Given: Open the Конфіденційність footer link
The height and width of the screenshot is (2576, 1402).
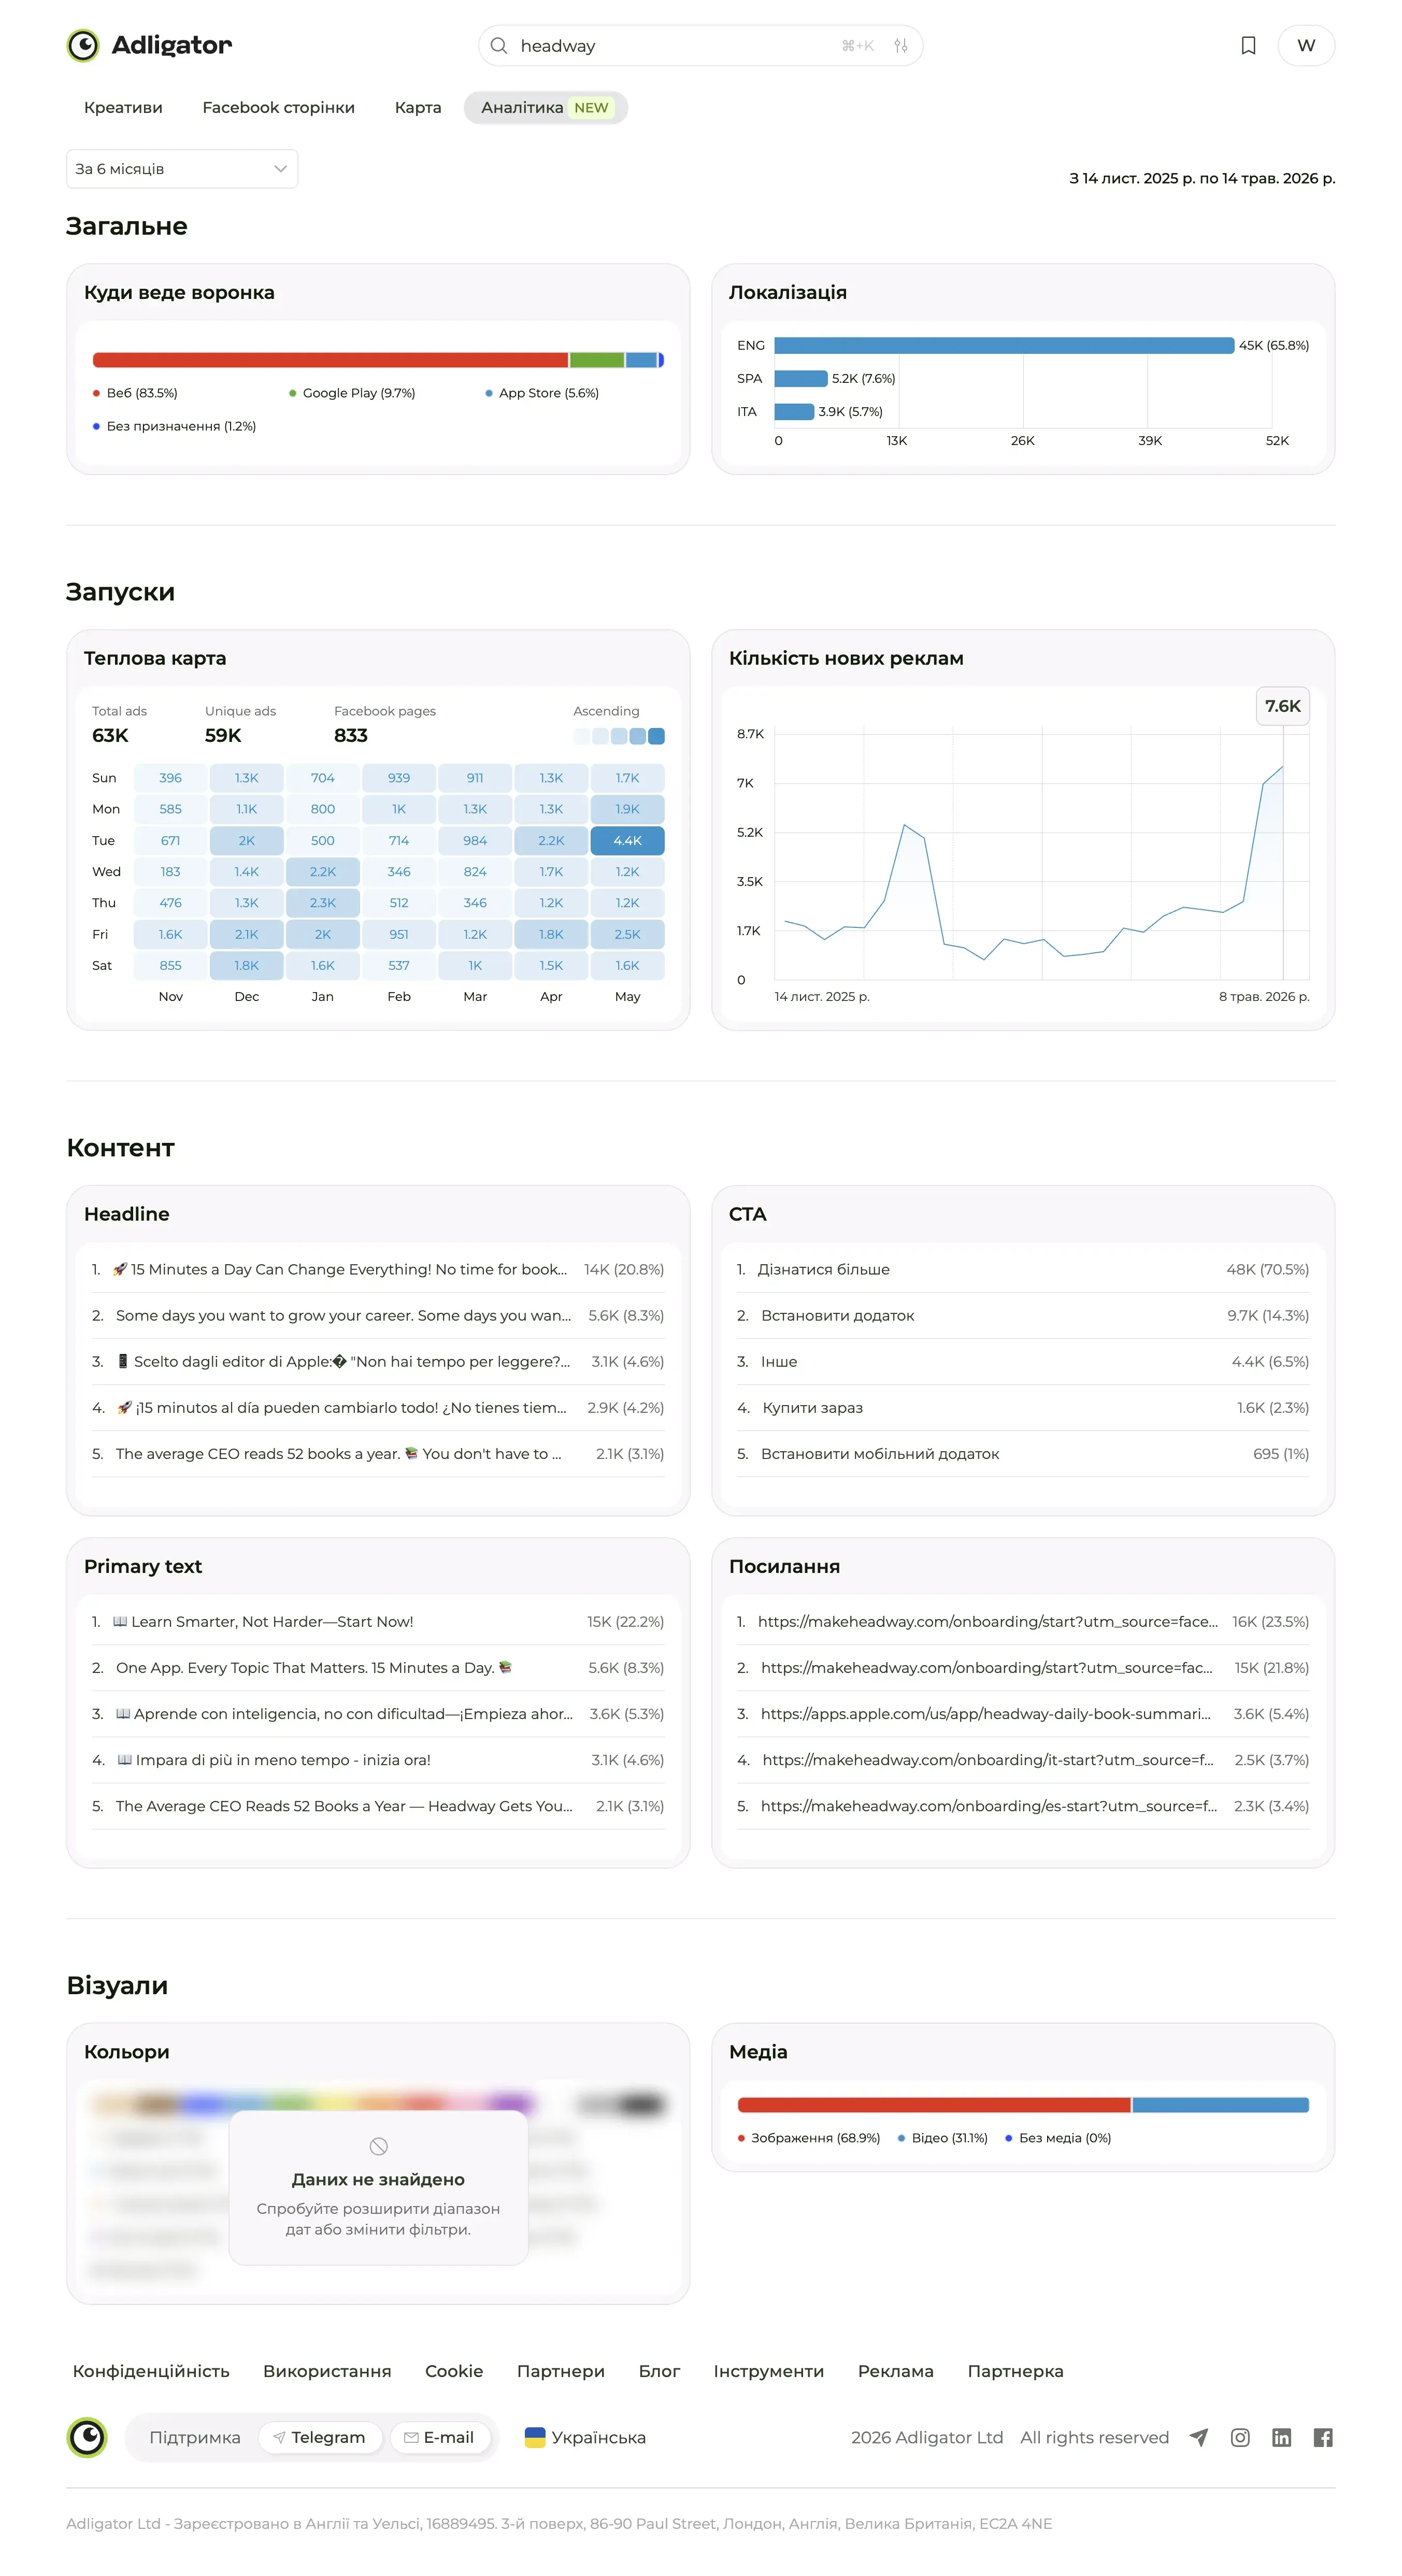Looking at the screenshot, I should click(151, 2371).
